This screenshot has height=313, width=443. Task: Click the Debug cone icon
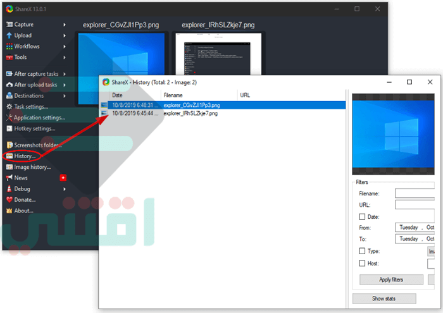(9, 189)
